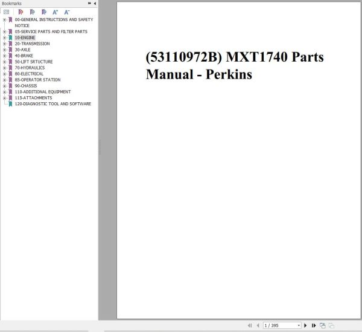Open 120-DIAGNOSTIC TOOL AND SOFTWARE bookmark

point(53,104)
